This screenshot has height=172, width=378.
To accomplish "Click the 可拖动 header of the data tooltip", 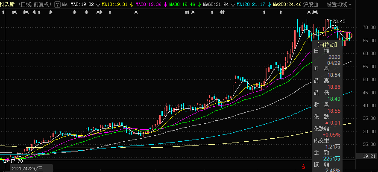I will pyautogui.click(x=327, y=44).
